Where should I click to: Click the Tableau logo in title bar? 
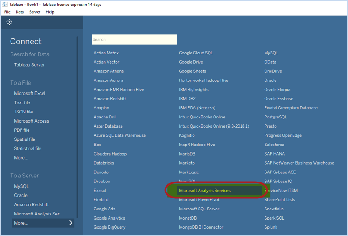tap(5, 4)
